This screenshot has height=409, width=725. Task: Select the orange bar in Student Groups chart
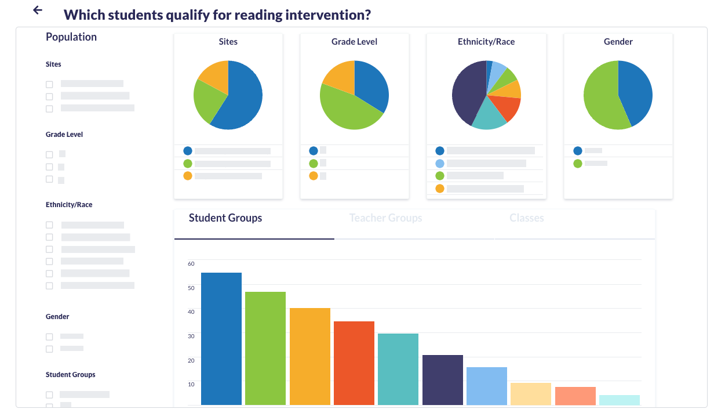[310, 356]
